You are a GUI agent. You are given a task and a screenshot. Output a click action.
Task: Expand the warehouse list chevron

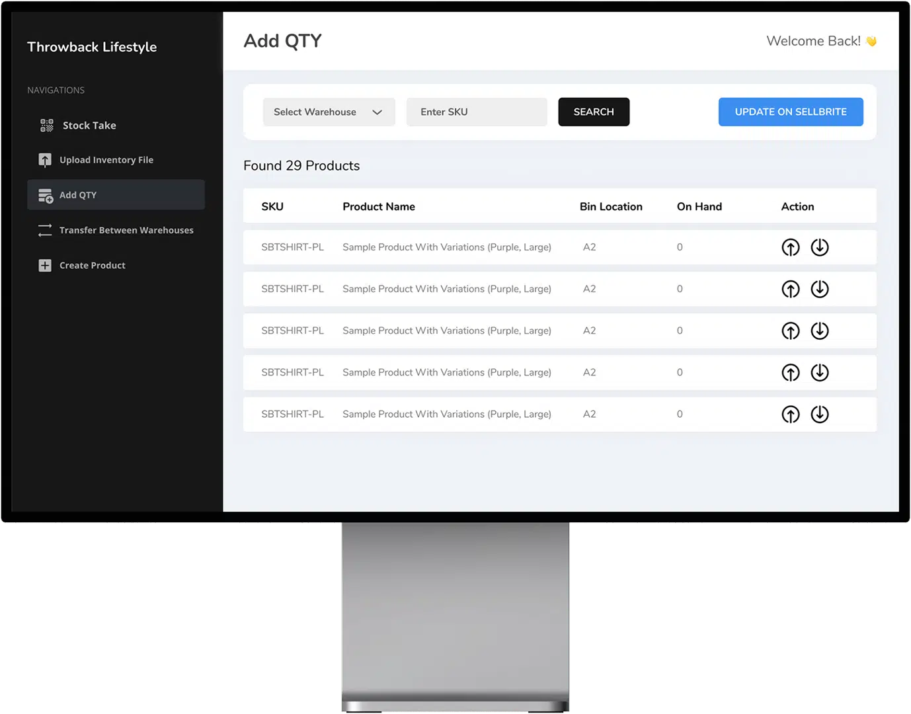(377, 112)
